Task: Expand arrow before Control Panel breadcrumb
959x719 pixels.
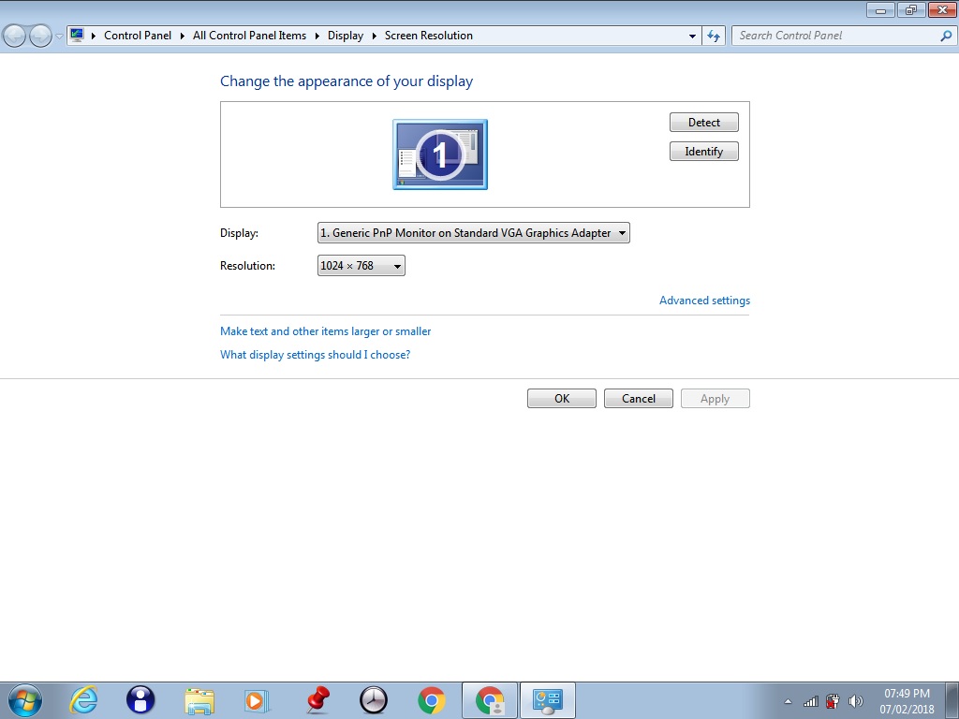Action: [94, 36]
